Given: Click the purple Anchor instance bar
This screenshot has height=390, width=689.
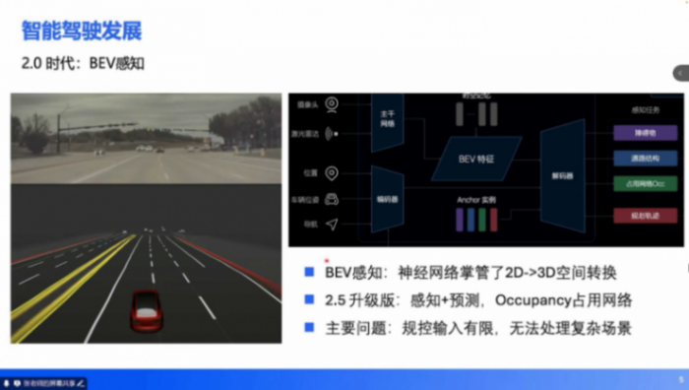Looking at the screenshot, I should point(460,220).
